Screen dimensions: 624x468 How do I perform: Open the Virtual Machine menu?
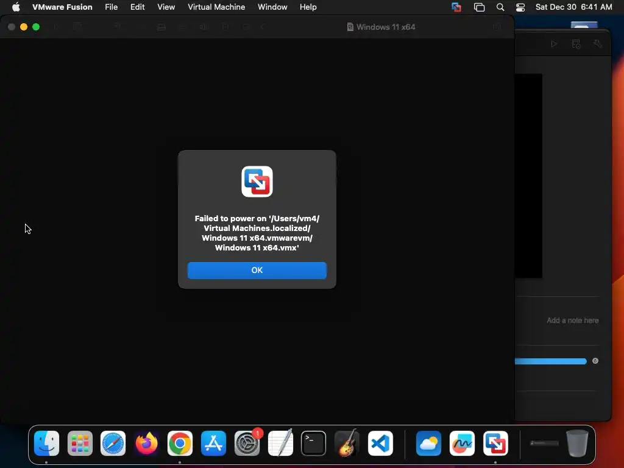point(216,7)
